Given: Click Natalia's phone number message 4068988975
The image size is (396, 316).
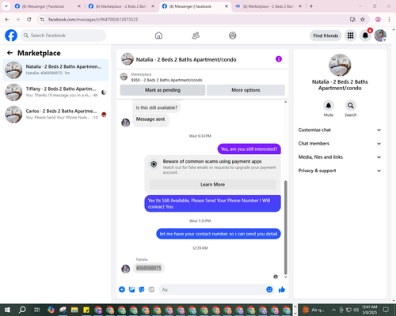Looking at the screenshot, I should (148, 268).
